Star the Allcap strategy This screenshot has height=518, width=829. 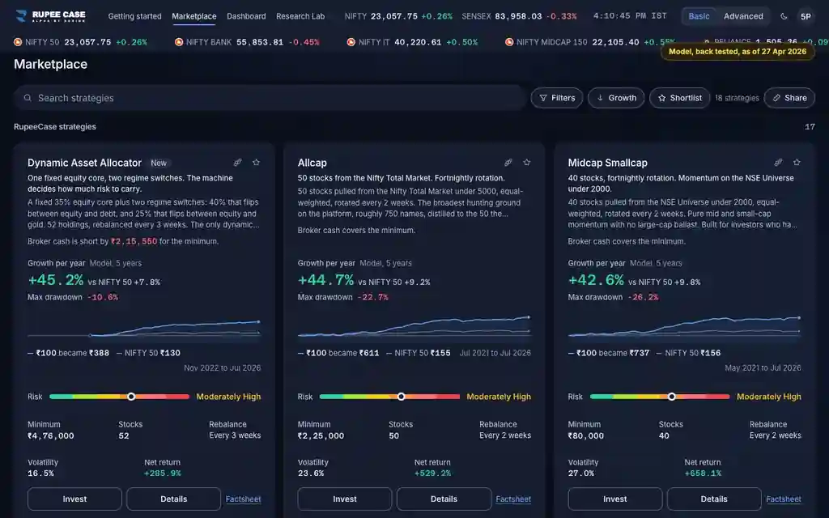click(x=526, y=162)
